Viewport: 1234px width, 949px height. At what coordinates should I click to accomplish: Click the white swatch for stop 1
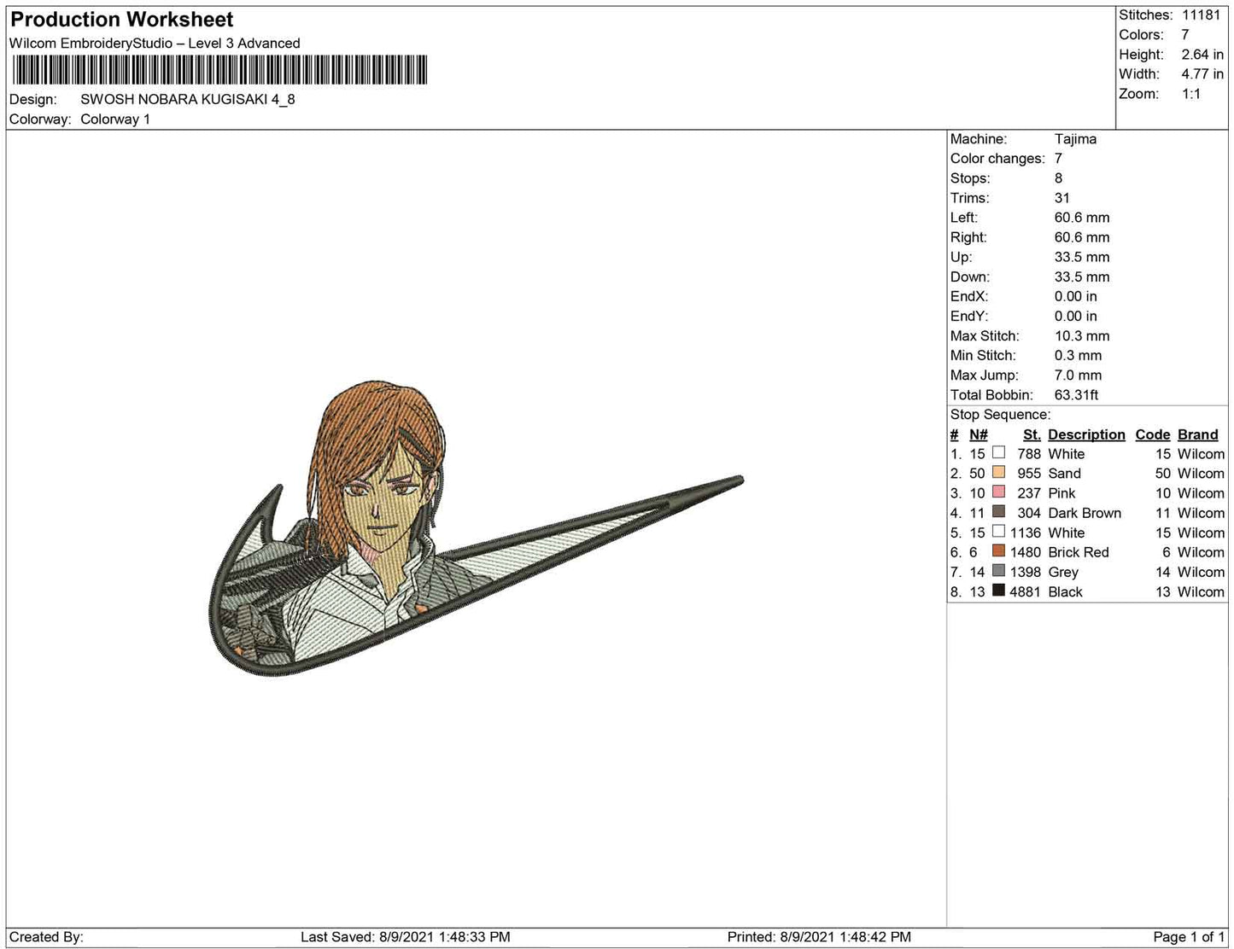pos(998,453)
